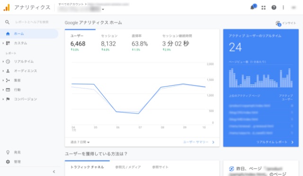Image resolution: width=303 pixels, height=176 pixels.
Task: Select the 直帰率 metric tab
Action: tap(140, 43)
